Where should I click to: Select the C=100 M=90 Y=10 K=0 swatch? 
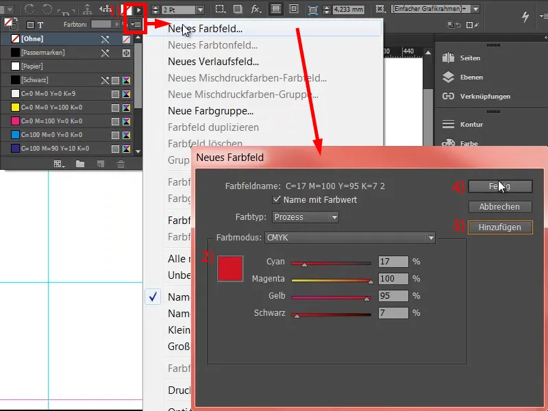[x=66, y=148]
